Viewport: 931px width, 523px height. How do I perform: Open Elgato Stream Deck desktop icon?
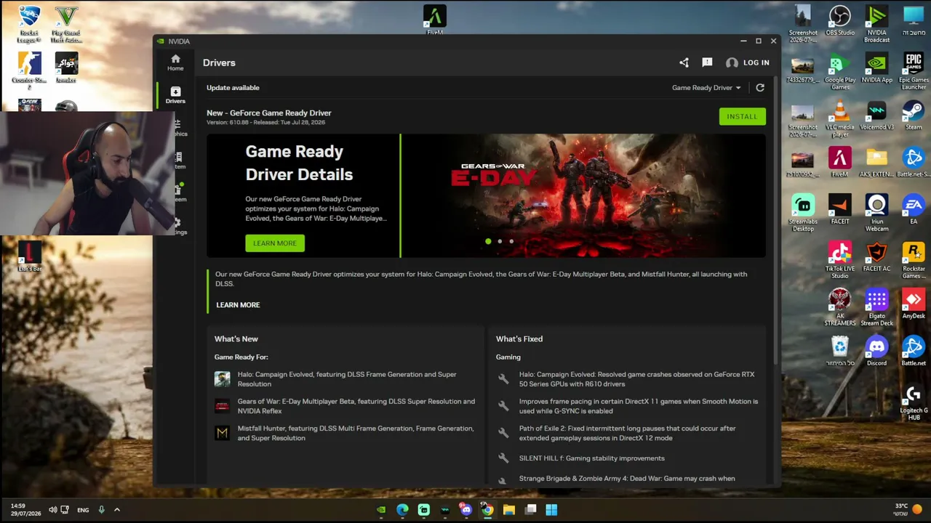(876, 307)
